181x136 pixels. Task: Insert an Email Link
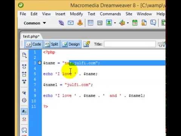(x=71, y=23)
